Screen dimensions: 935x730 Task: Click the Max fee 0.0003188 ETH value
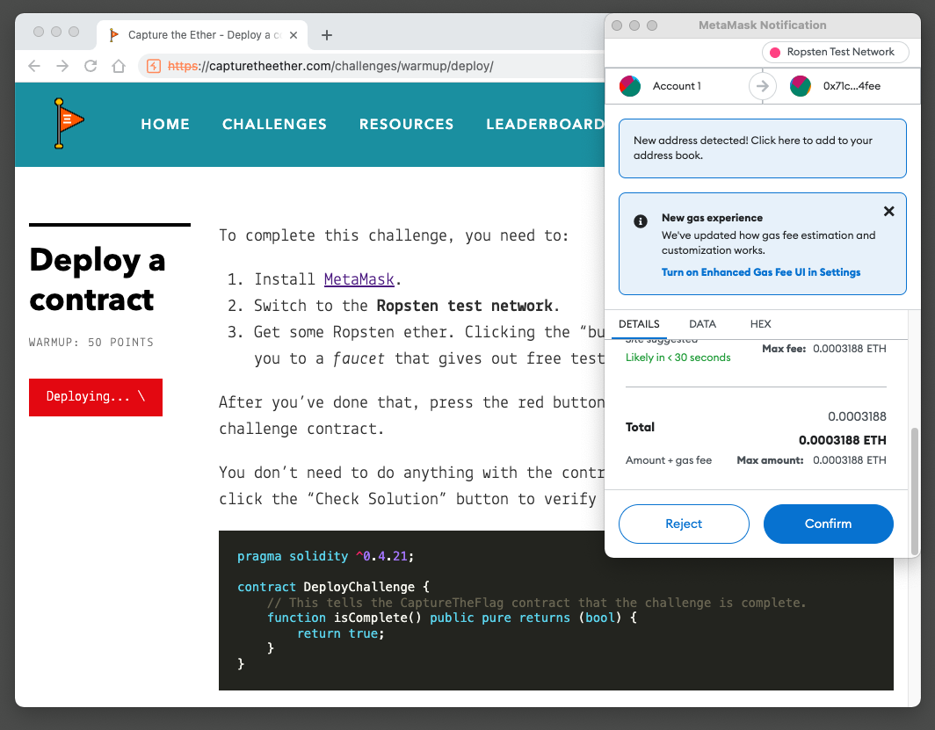click(849, 349)
